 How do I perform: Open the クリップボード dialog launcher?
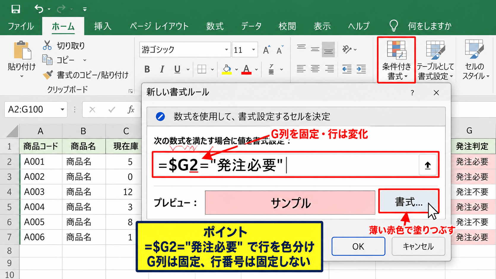(131, 91)
